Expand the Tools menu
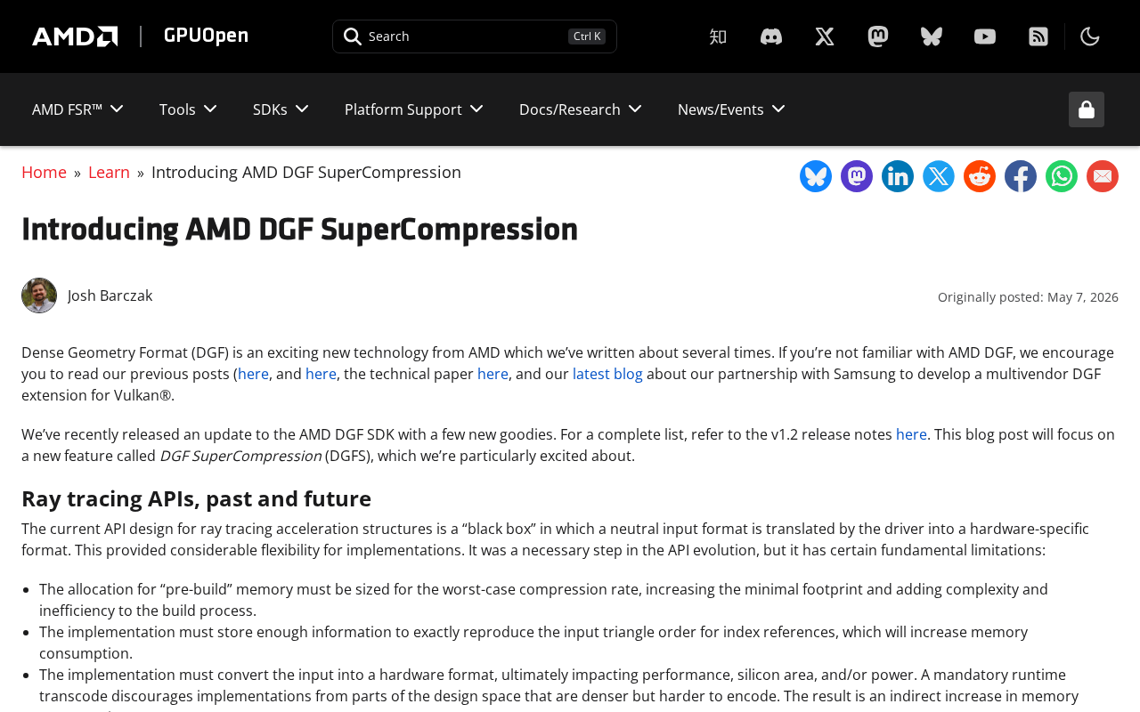Viewport: 1140px width, 712px height. [188, 109]
